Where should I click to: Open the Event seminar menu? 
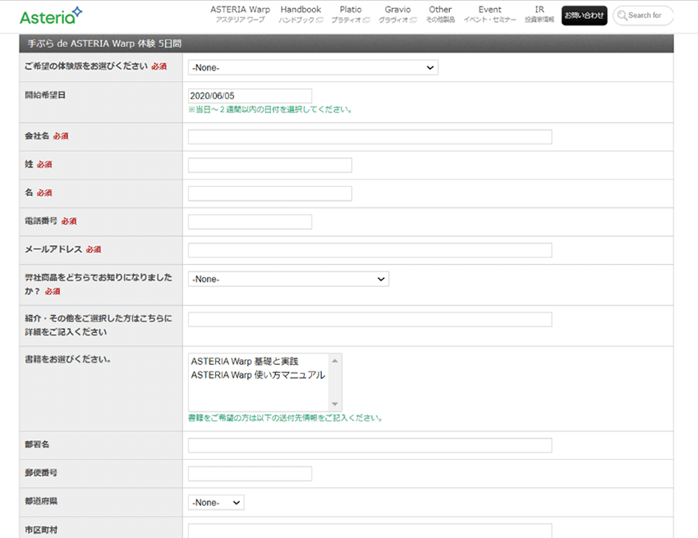pyautogui.click(x=489, y=14)
